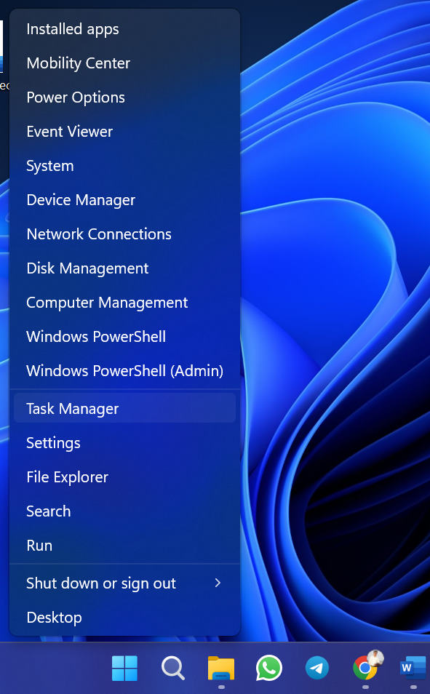Open Mobility Center
This screenshot has height=694, width=430.
pyautogui.click(x=124, y=63)
